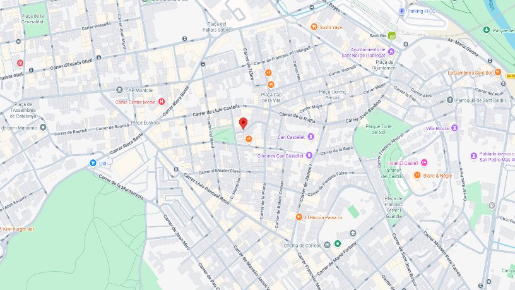515x290 pixels.
Task: Click the Carrer de Maria Fortuny label
Action: 336,259
